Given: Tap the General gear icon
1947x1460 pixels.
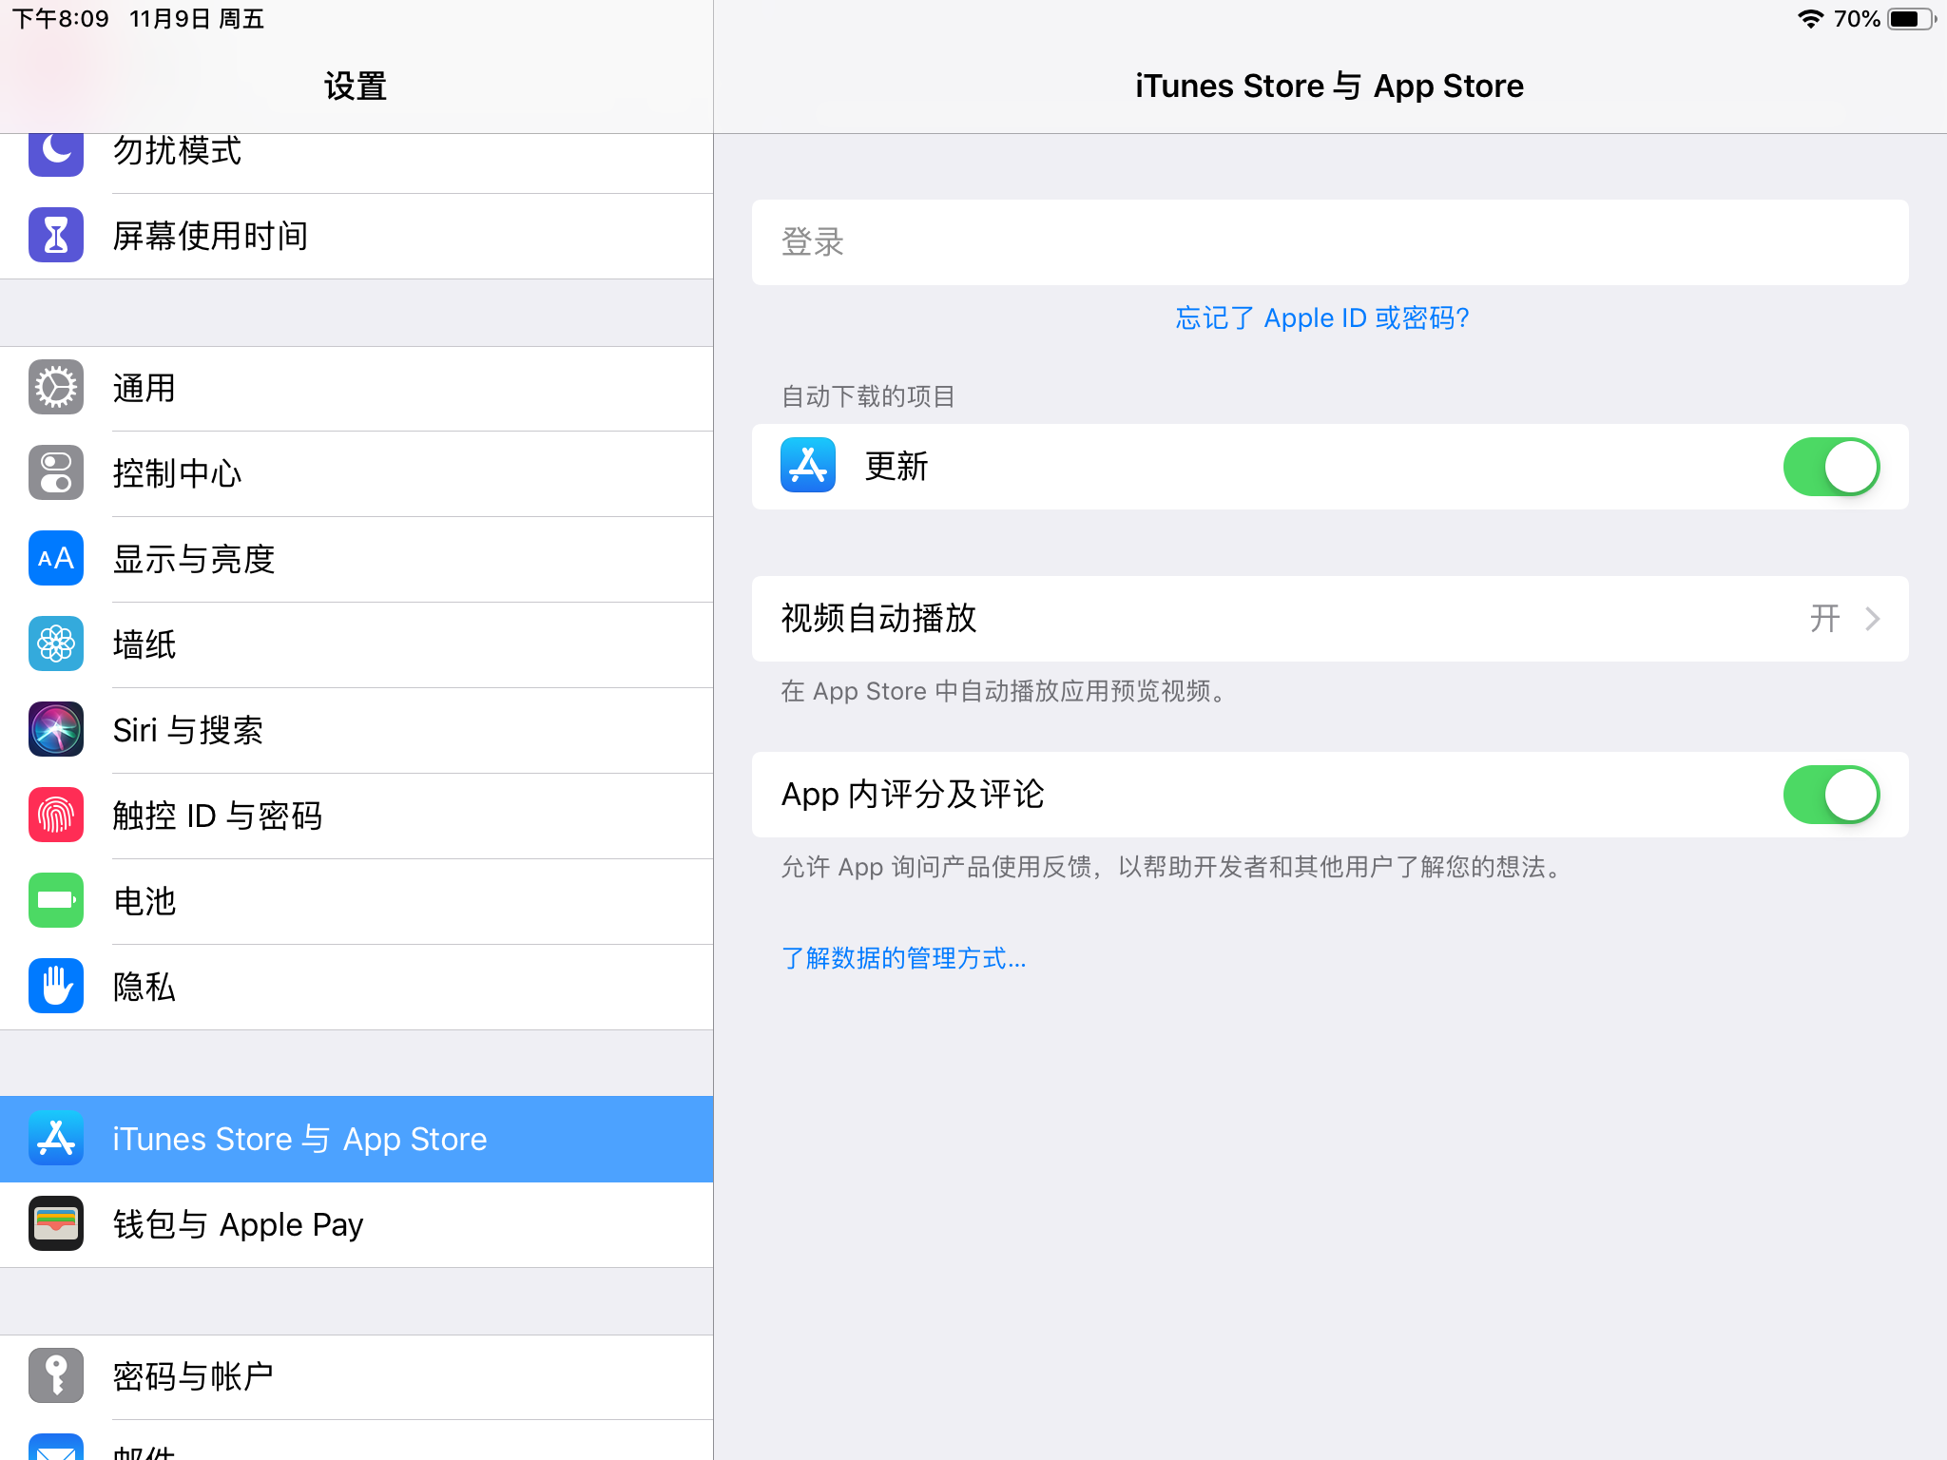Looking at the screenshot, I should pos(56,387).
